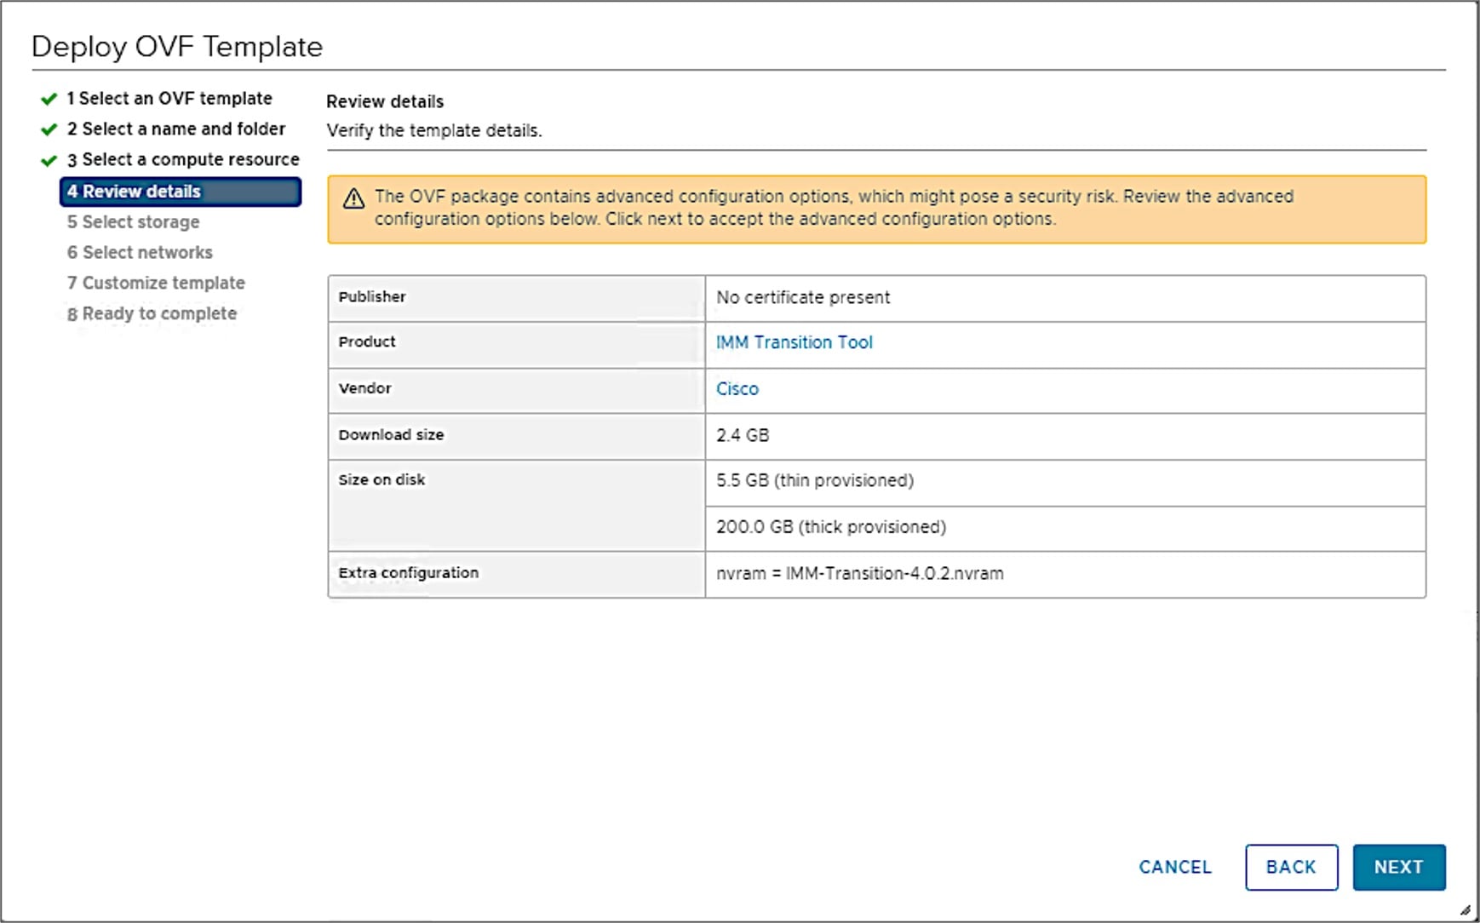Click the checkmark next to step 2
The height and width of the screenshot is (923, 1480).
click(49, 130)
